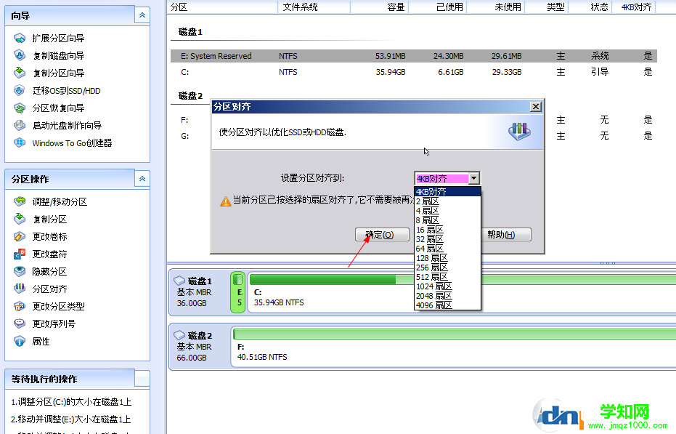This screenshot has height=434, width=676.
Task: Click the 复制磁盘向导 icon
Action: click(20, 55)
